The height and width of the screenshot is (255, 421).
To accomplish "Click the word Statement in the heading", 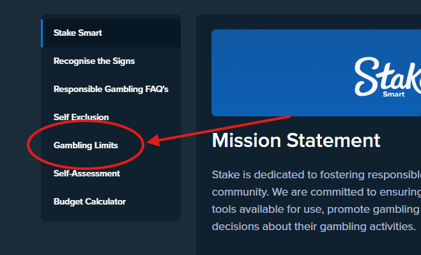I will [333, 140].
